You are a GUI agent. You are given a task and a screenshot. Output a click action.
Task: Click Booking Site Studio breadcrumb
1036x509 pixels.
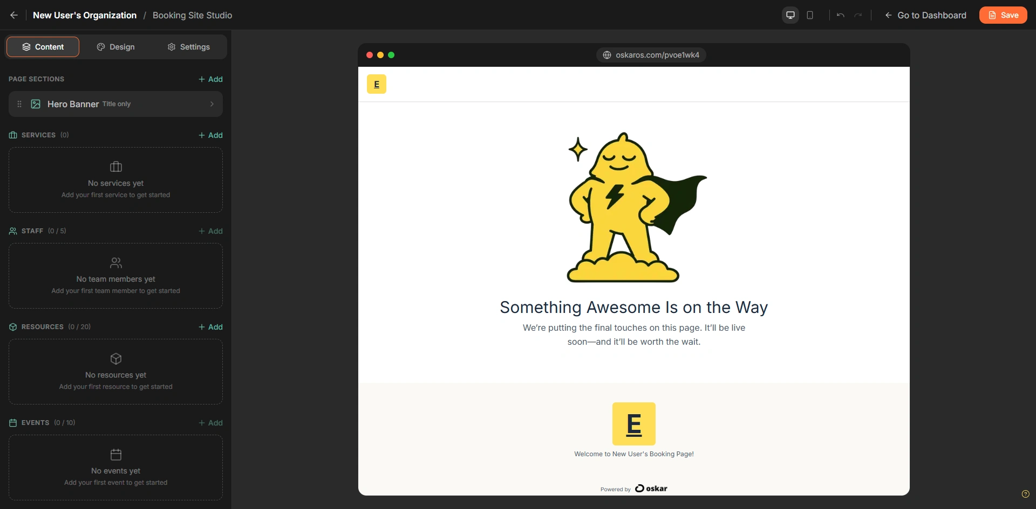pyautogui.click(x=193, y=15)
